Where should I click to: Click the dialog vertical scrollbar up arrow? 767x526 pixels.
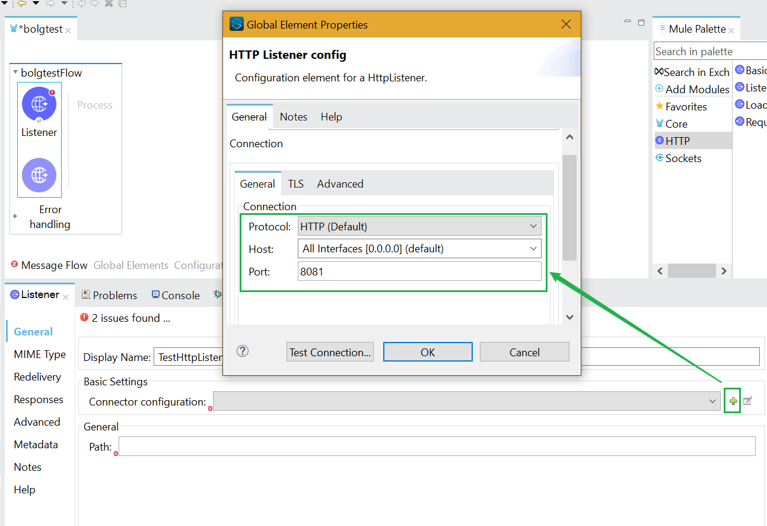click(569, 137)
